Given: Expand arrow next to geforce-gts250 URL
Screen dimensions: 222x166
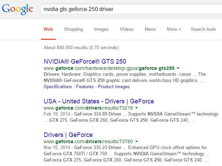Looking at the screenshot, I should (178, 68).
